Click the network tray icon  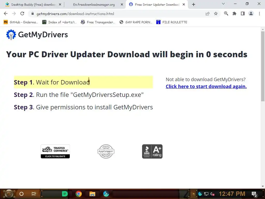[206, 194]
